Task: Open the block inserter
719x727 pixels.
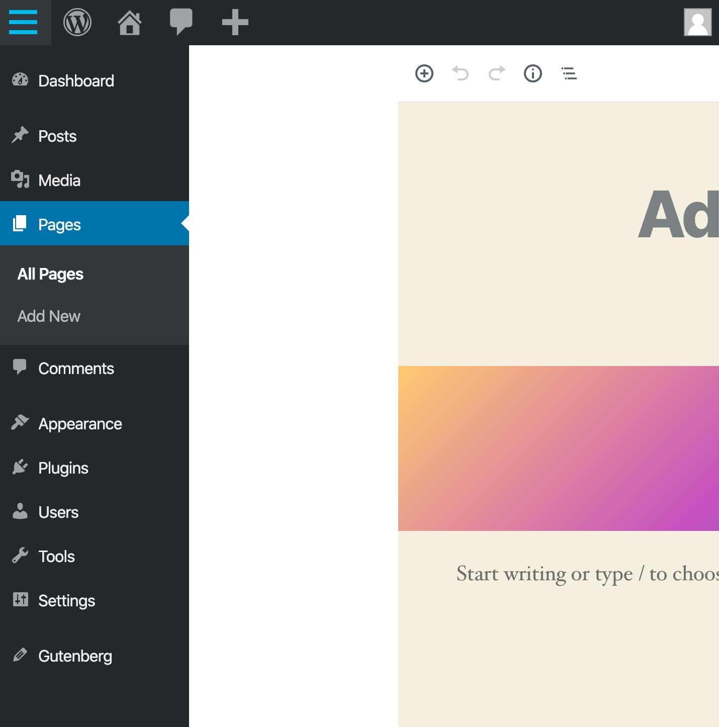Action: coord(424,73)
